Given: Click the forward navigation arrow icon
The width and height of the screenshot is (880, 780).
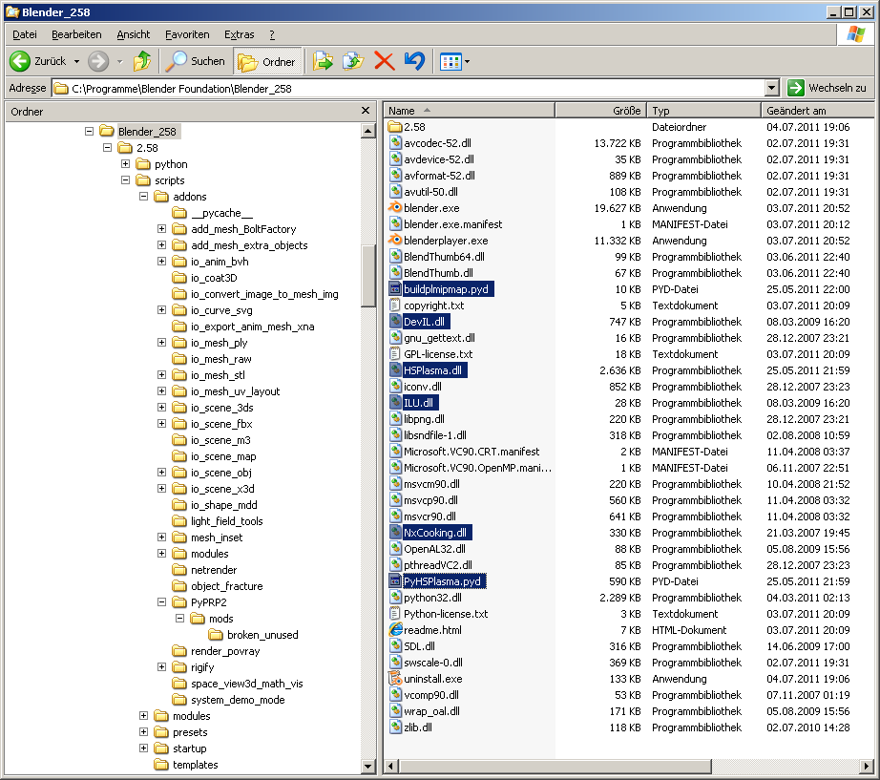Looking at the screenshot, I should point(98,61).
